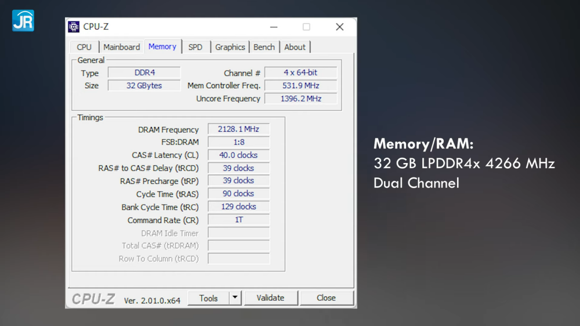Click the Uncore Frequency value field
The height and width of the screenshot is (326, 580).
click(x=301, y=99)
